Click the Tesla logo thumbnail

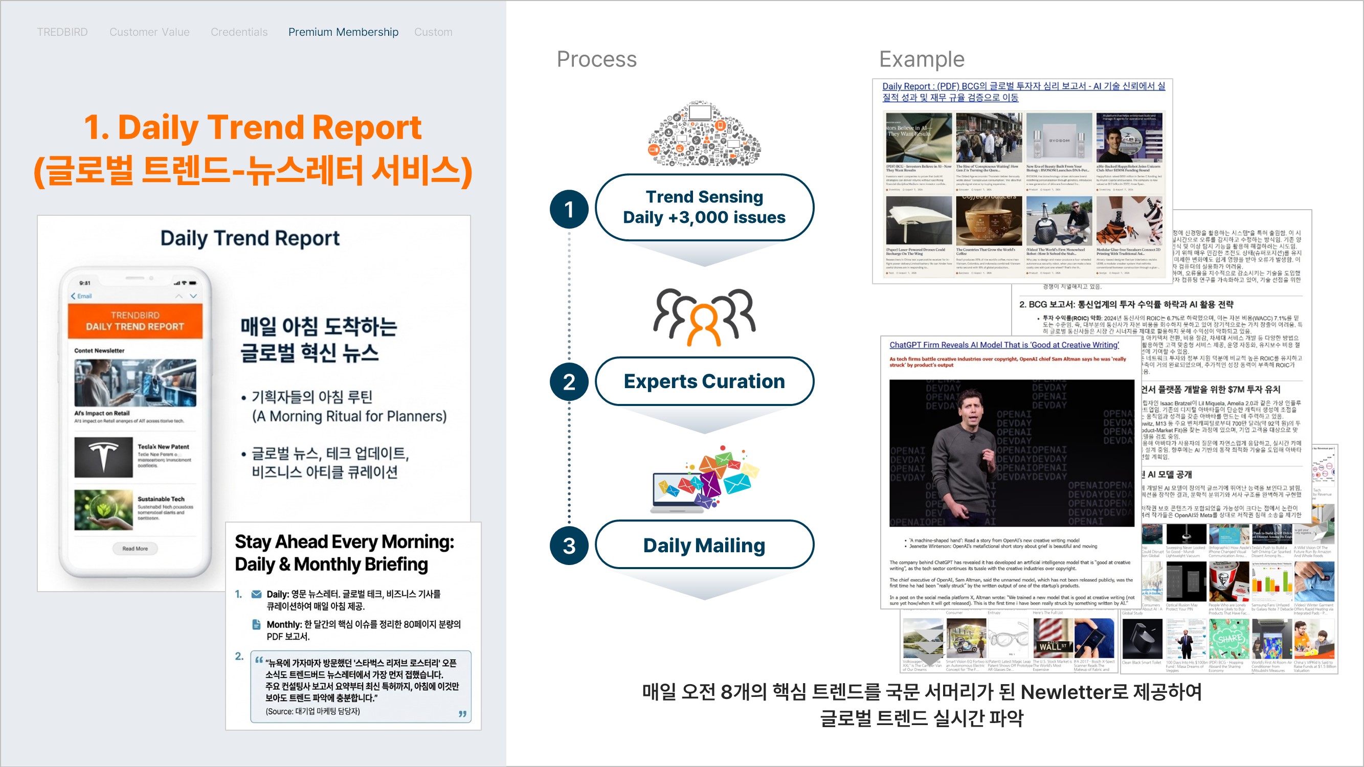[103, 457]
